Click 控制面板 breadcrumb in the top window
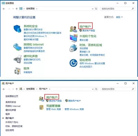This screenshot has width=138, height=136. pyautogui.click(x=30, y=9)
